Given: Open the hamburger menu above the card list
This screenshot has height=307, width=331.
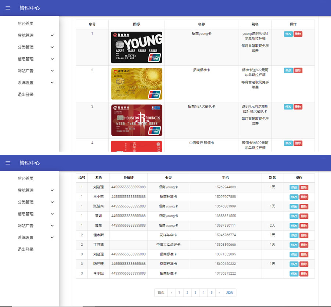Looking at the screenshot, I should pyautogui.click(x=8, y=8).
